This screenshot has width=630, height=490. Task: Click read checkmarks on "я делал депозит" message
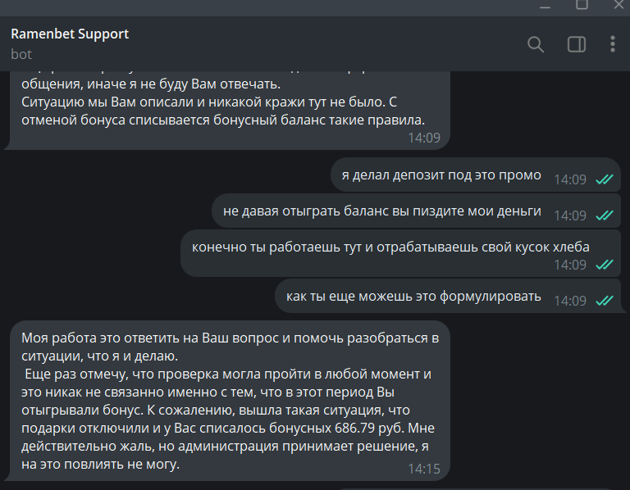pos(605,179)
